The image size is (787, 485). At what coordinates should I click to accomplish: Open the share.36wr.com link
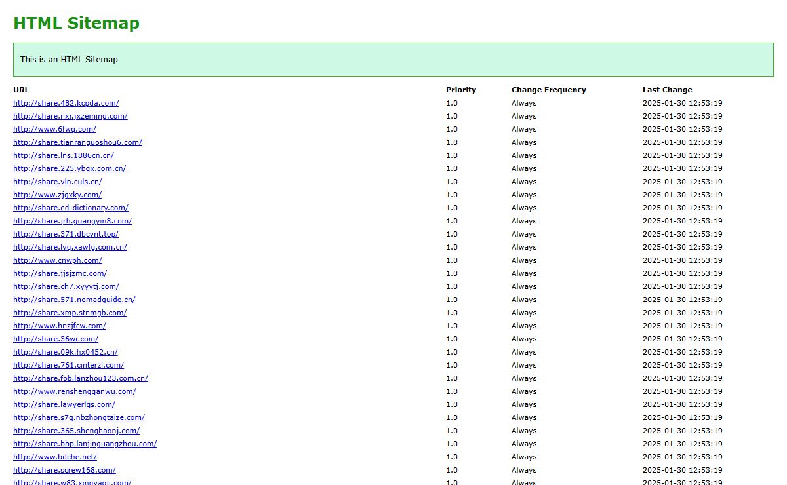(x=56, y=339)
